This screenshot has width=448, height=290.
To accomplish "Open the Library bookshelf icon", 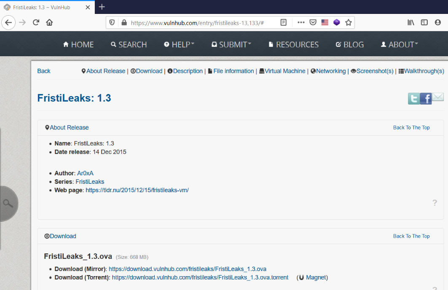I will [411, 22].
